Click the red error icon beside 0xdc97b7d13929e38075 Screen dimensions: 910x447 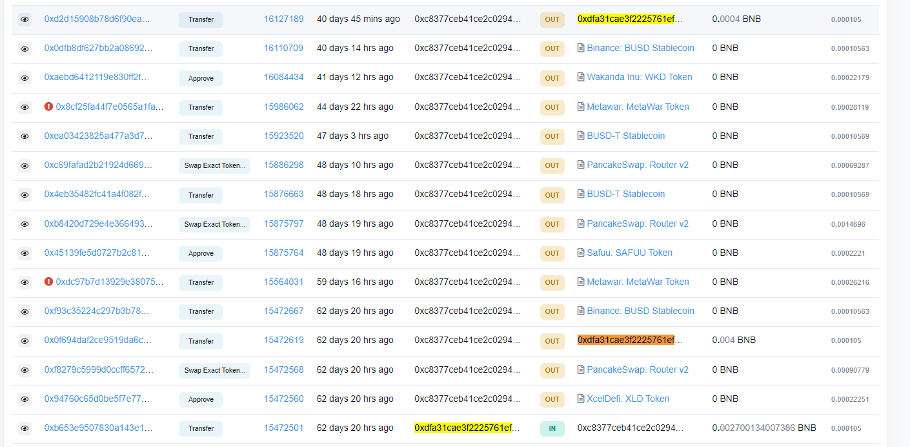point(48,282)
